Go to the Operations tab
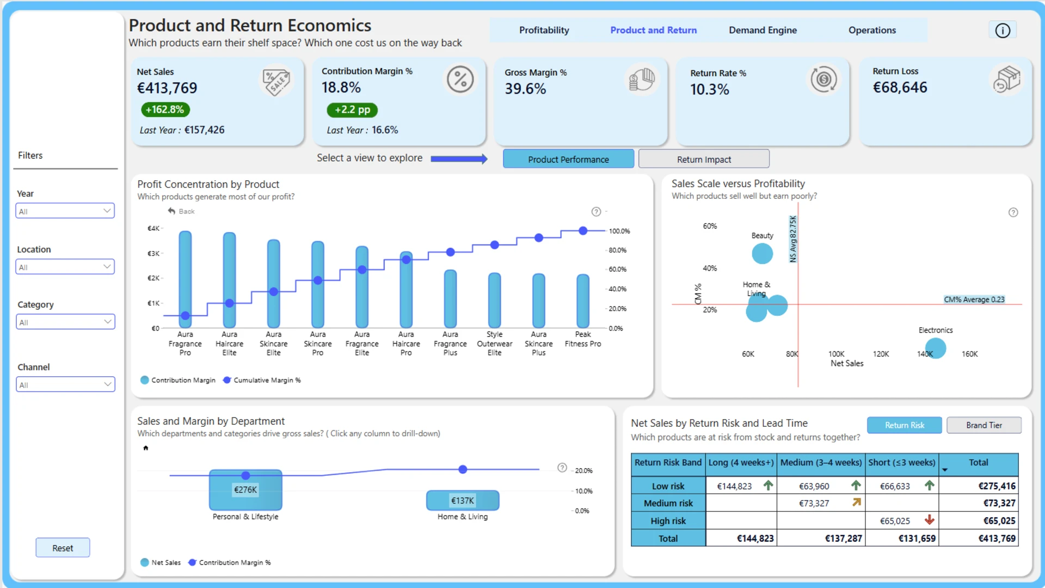This screenshot has width=1045, height=588. 872,30
